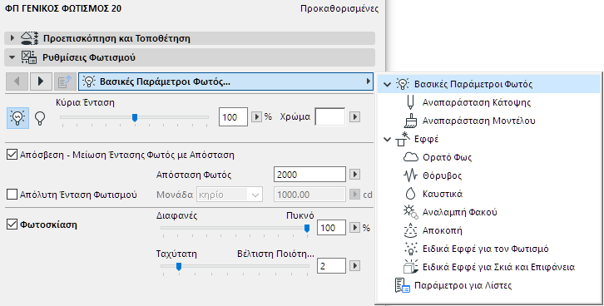Screen dimensions: 604x306
Task: Click the list icon for Παράμετροι για Λίστες
Action: point(403,285)
